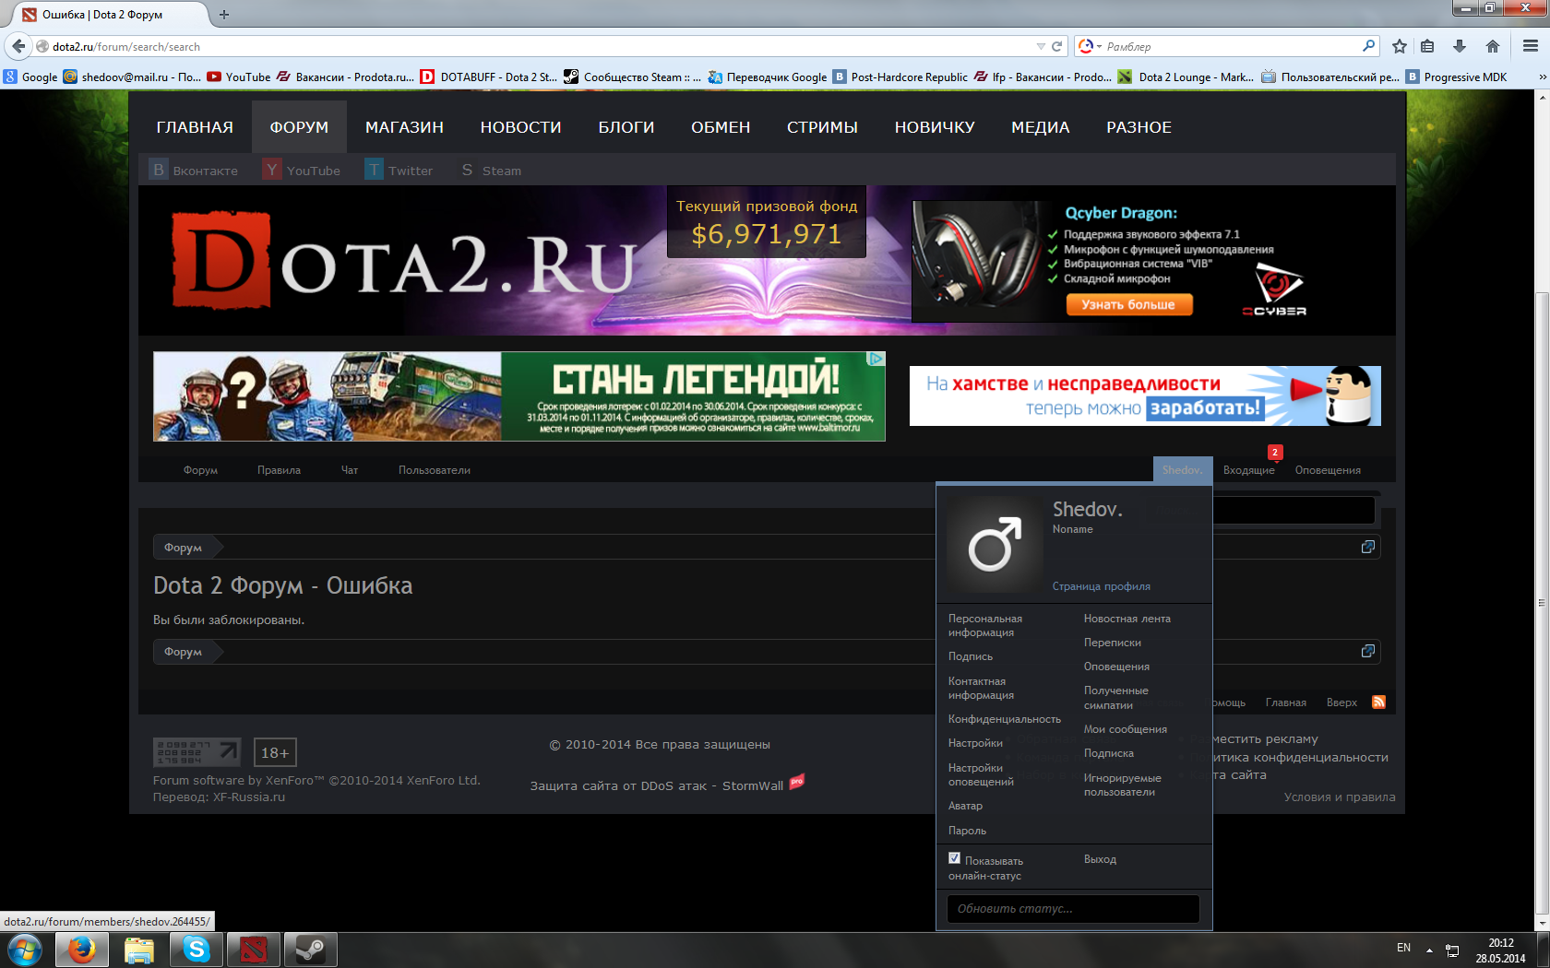Click the Узнать больше button on the Qcyber ad

(1128, 304)
